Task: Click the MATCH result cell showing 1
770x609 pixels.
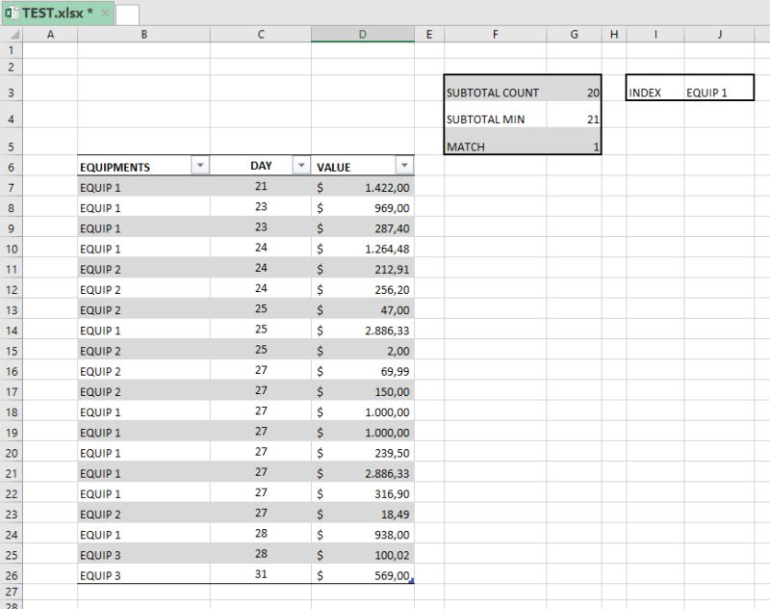Action: coord(574,146)
